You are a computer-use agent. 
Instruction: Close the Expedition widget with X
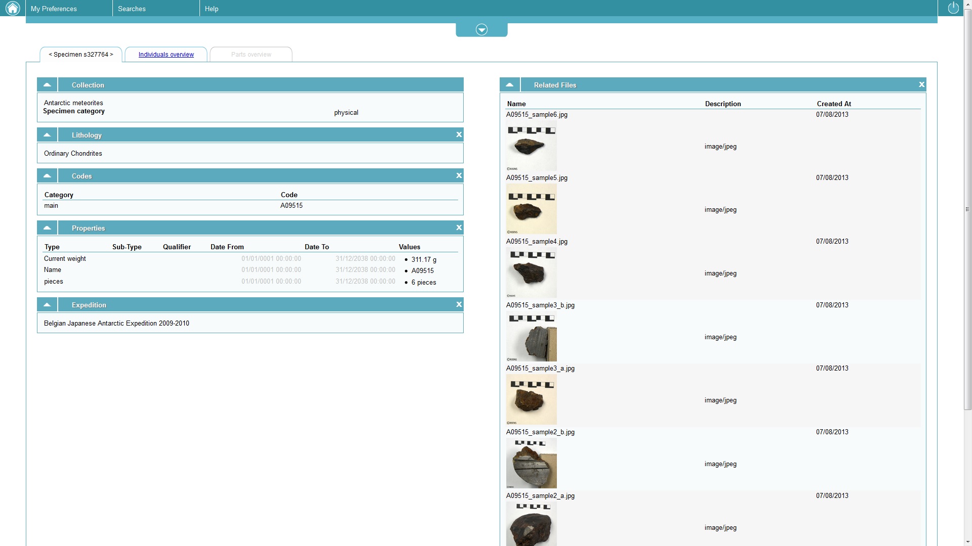coord(459,304)
